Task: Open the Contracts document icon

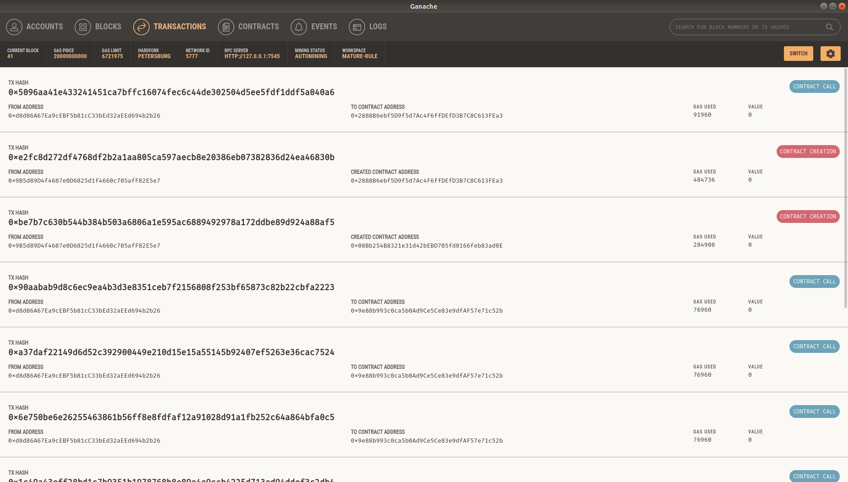Action: coord(226,27)
